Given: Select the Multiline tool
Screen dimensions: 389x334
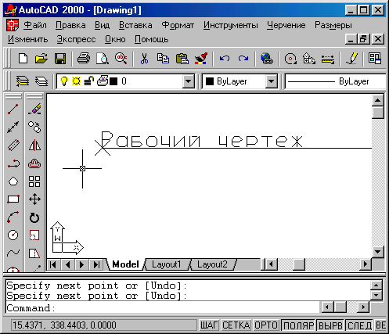Looking at the screenshot, I should coord(13,145).
